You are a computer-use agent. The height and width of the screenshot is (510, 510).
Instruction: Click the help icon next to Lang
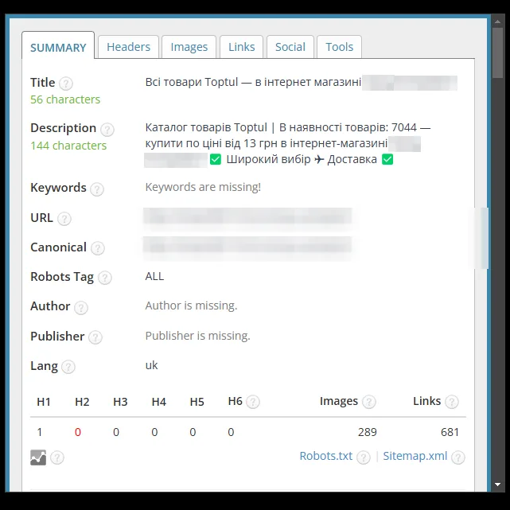(x=68, y=367)
